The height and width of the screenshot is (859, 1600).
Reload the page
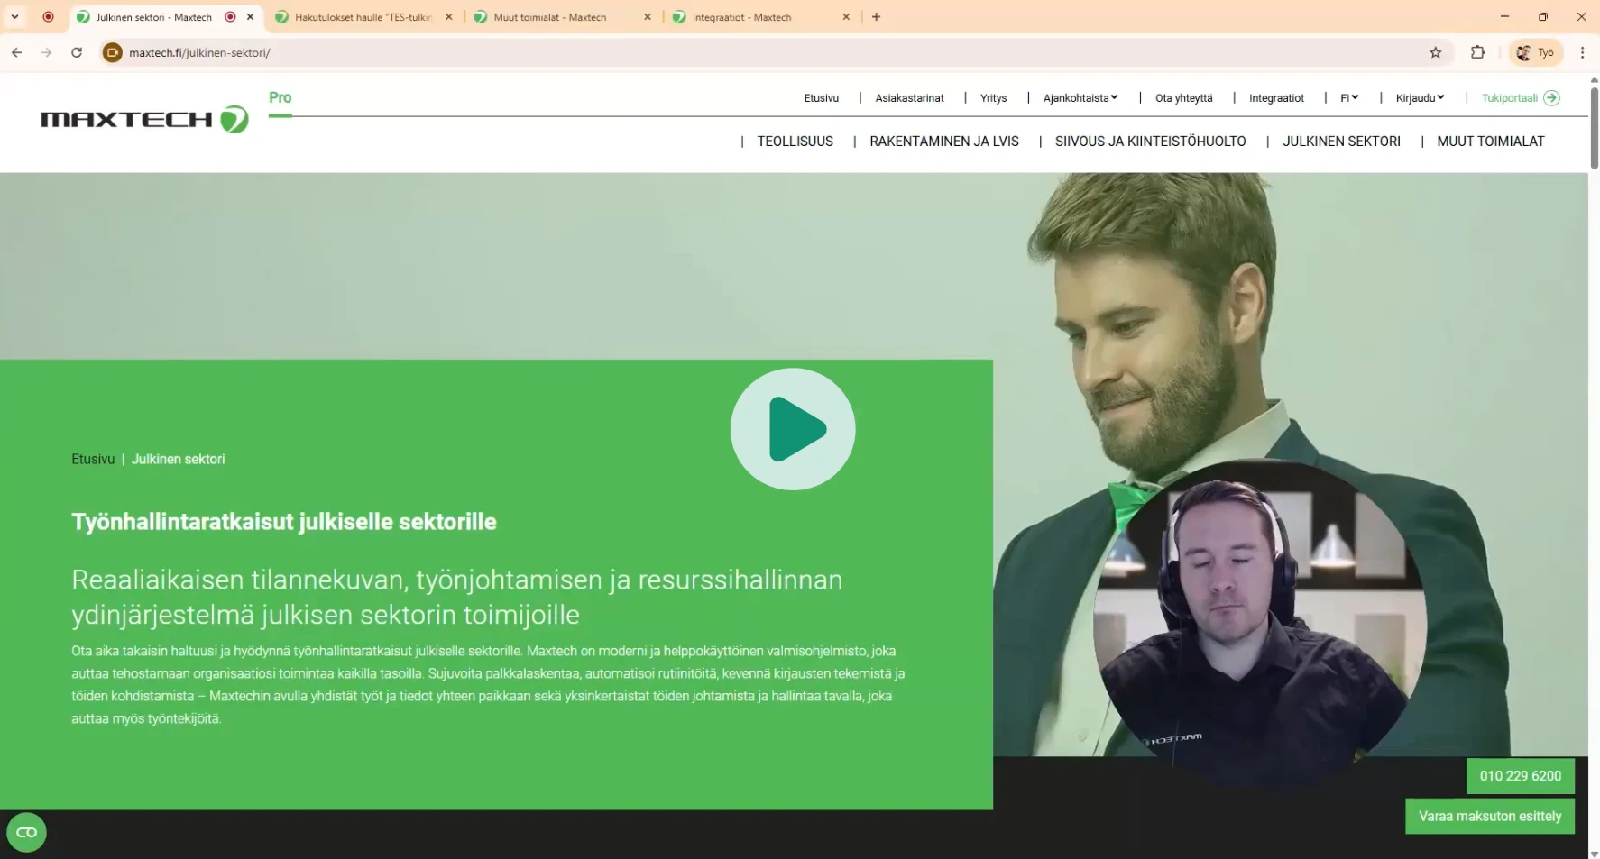pos(77,52)
